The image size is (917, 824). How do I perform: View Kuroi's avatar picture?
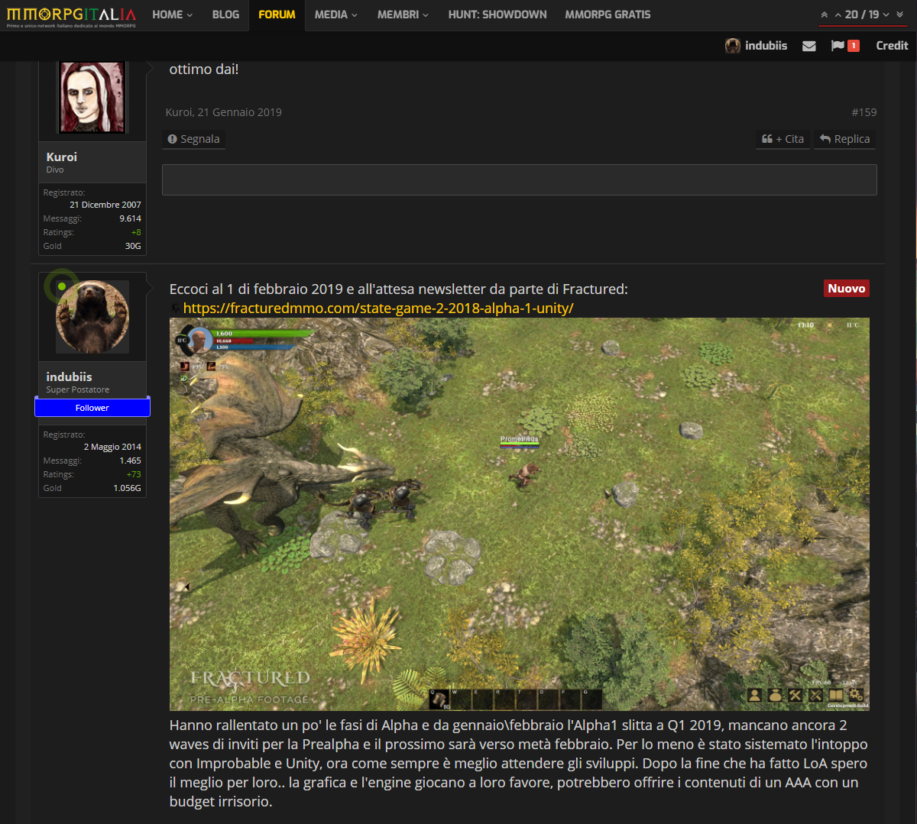click(x=92, y=97)
